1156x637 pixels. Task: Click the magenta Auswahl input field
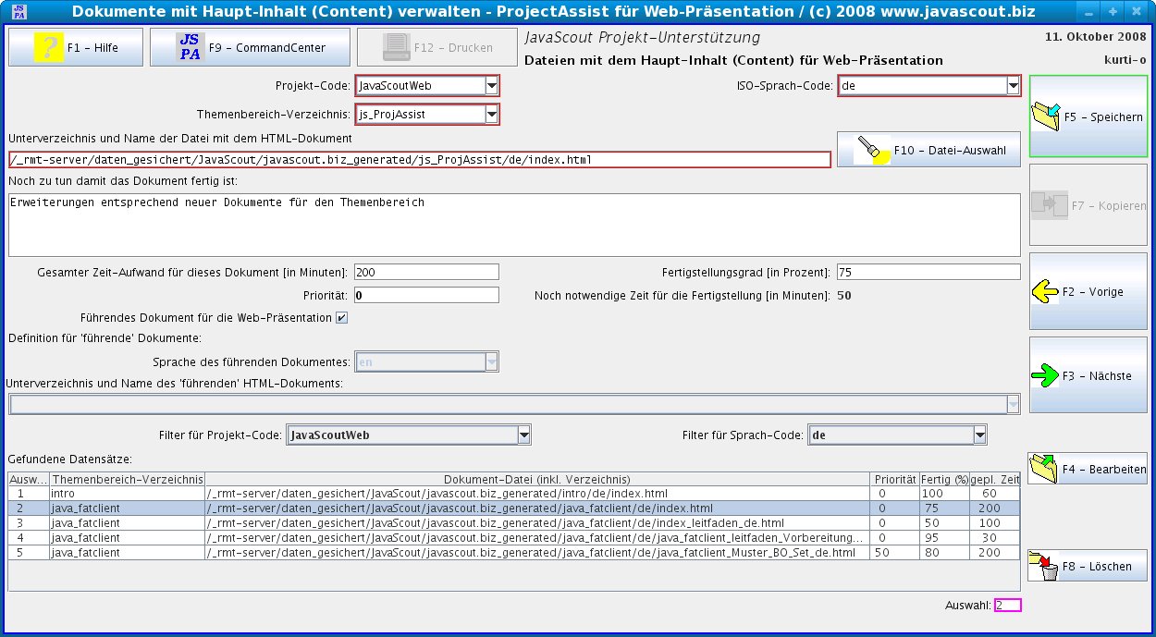1007,606
